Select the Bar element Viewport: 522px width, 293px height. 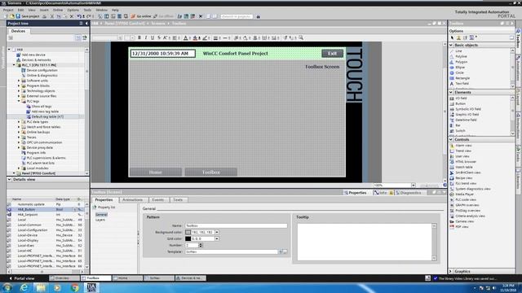click(458, 125)
